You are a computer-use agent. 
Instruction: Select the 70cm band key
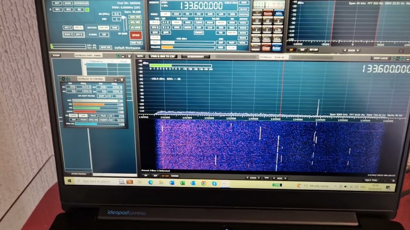256,39
